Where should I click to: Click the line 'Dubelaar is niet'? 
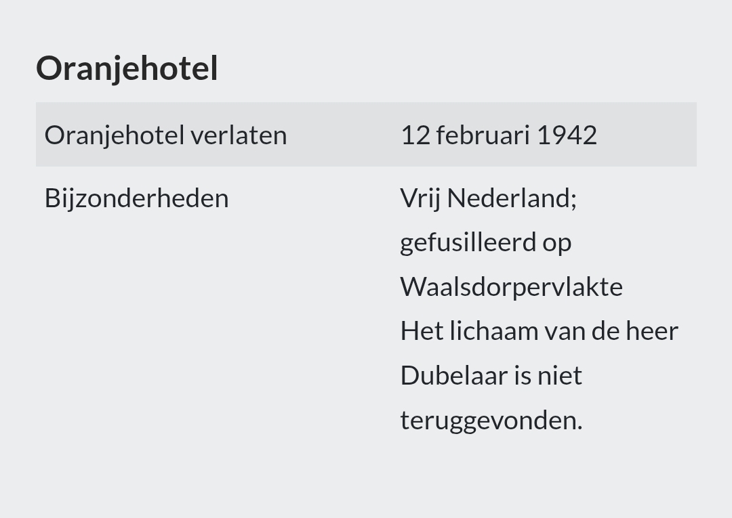point(491,375)
